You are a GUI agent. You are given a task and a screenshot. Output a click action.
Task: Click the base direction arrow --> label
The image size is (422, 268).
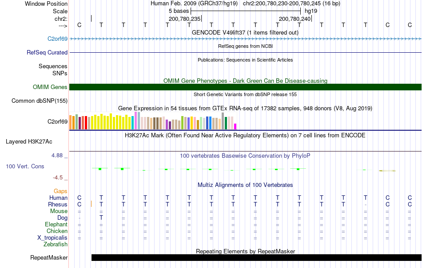point(63,26)
